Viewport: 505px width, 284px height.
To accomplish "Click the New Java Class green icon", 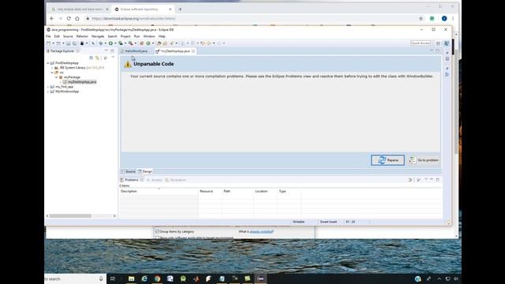I will (148, 43).
